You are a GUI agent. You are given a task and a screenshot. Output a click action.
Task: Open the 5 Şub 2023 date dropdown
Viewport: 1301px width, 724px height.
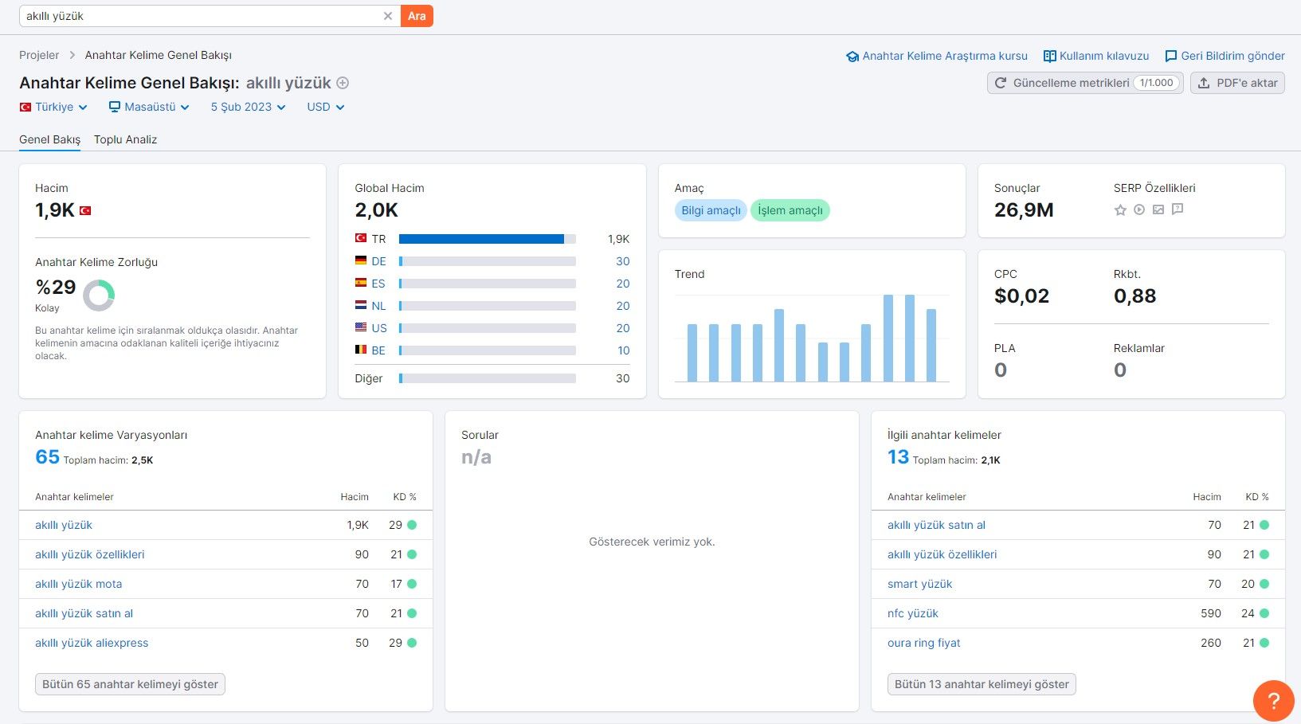[248, 107]
